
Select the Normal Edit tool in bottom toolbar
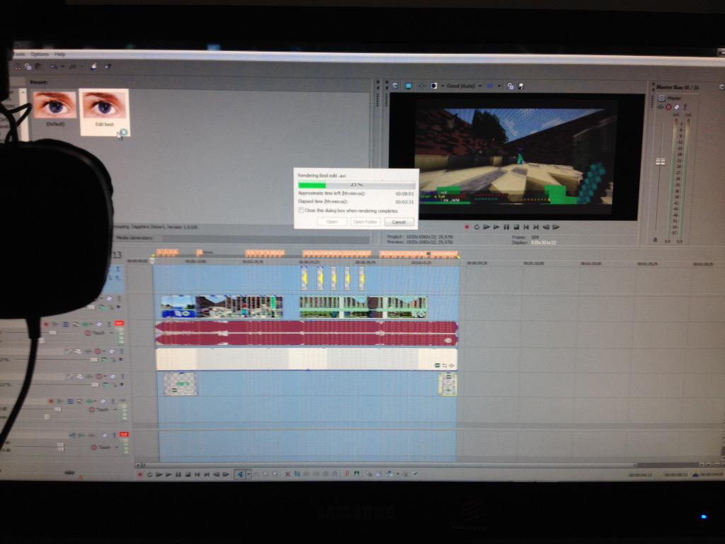tap(239, 474)
